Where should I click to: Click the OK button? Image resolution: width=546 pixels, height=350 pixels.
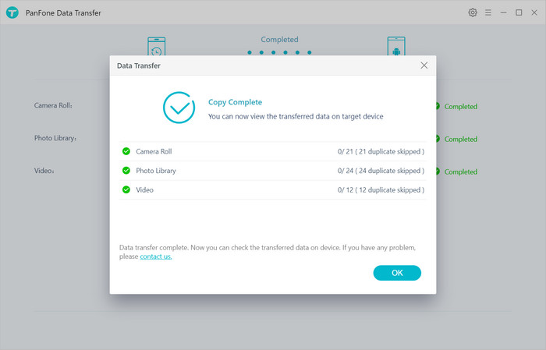397,273
